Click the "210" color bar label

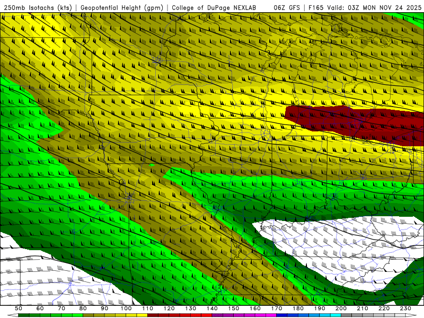tap(363, 308)
